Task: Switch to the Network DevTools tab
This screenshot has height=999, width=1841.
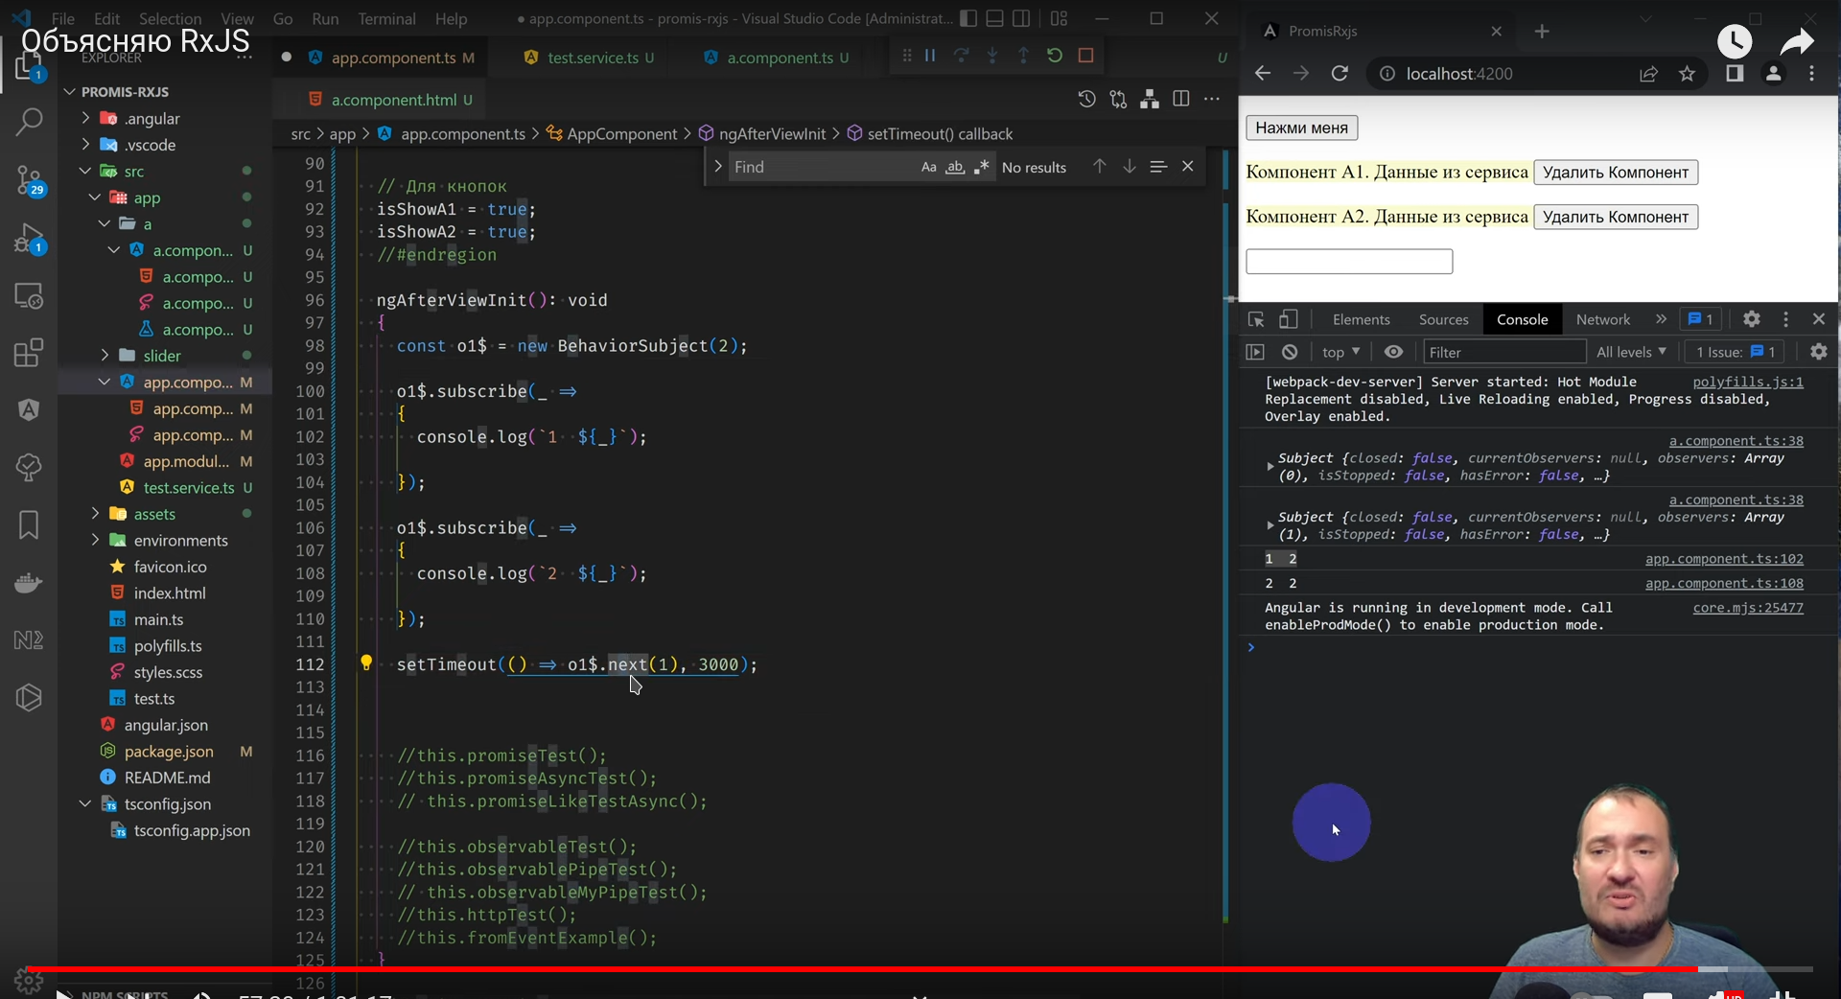Action: tap(1602, 319)
